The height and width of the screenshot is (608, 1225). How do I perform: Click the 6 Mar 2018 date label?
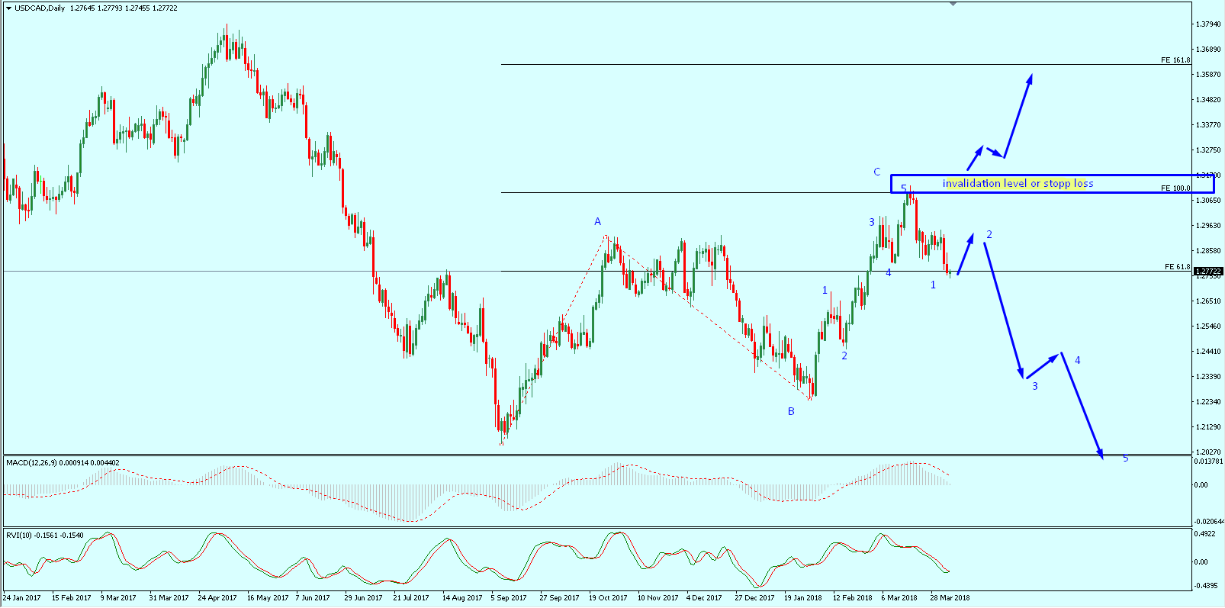[899, 598]
